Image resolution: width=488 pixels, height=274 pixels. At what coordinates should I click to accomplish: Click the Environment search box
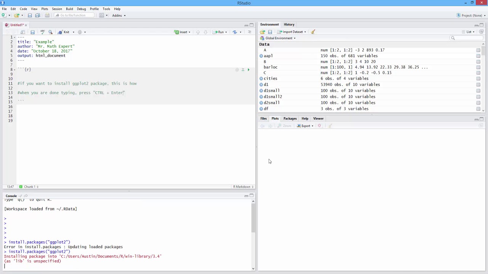coord(467,38)
